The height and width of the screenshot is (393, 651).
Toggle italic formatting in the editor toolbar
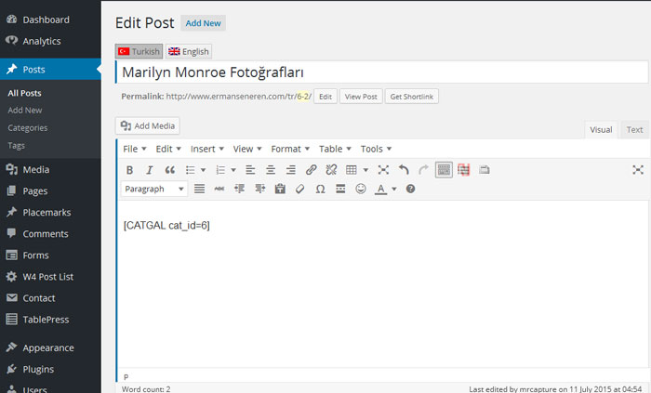(x=150, y=170)
